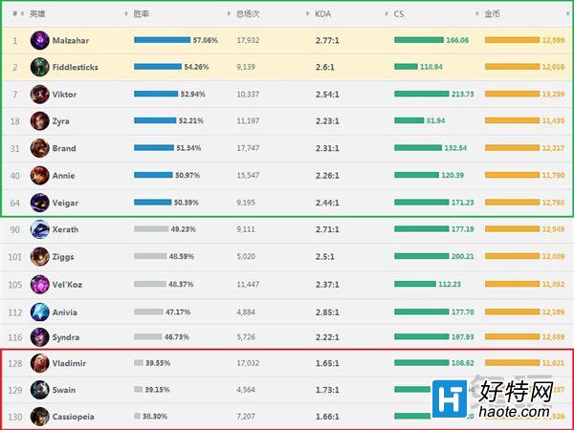
Task: Select the CS column header
Action: [x=399, y=14]
